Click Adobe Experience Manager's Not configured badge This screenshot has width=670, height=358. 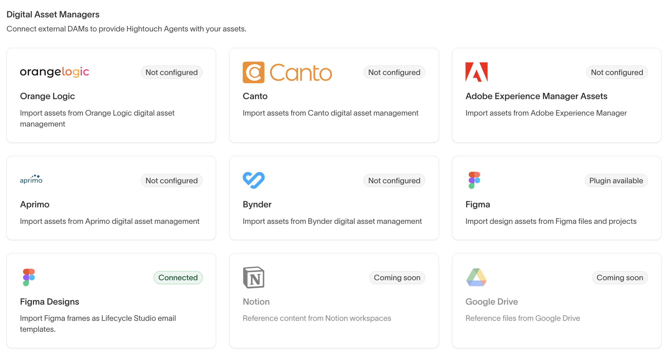pyautogui.click(x=617, y=72)
